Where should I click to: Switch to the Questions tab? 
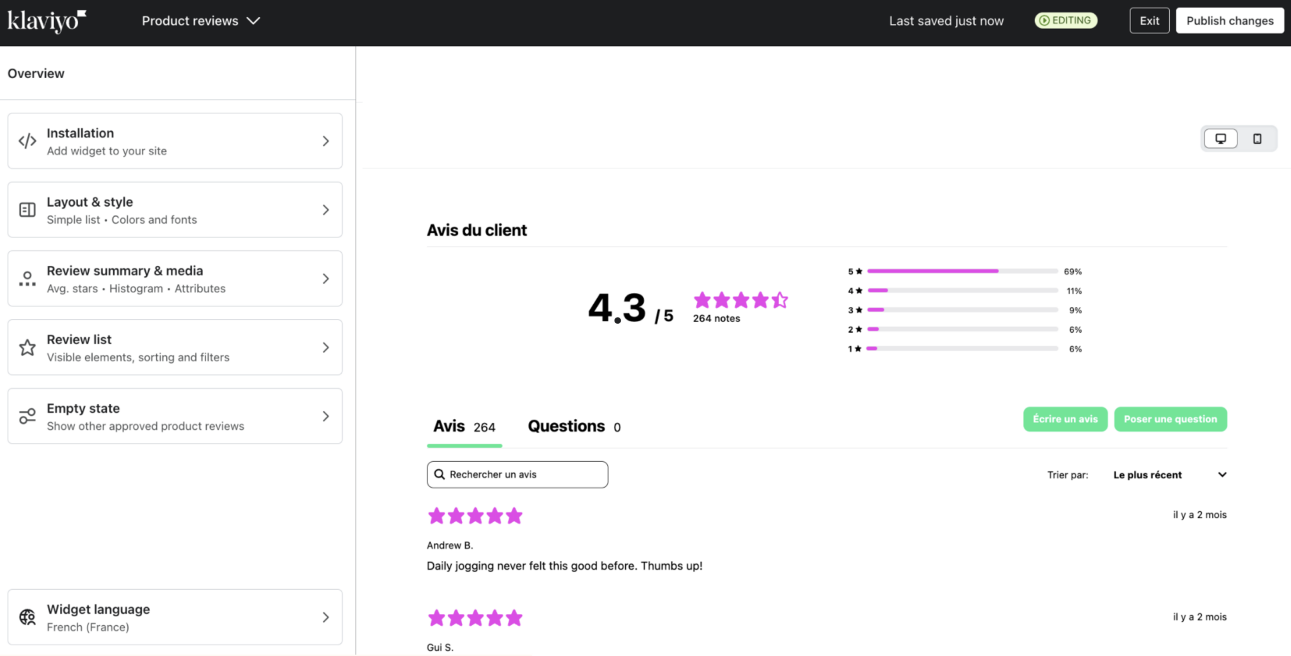[566, 426]
